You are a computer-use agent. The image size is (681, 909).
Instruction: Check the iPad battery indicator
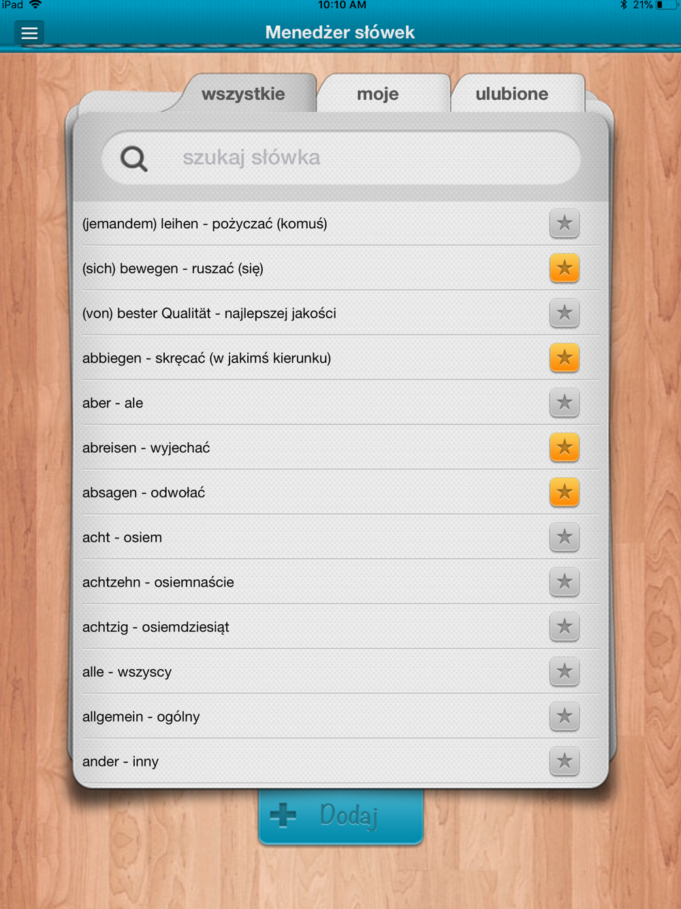point(667,5)
